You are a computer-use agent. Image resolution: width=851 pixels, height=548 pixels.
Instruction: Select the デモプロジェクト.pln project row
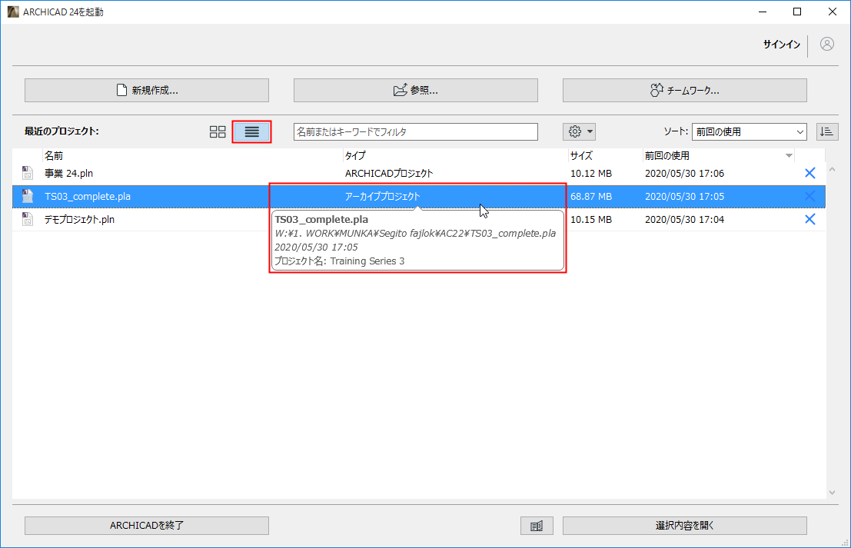coord(418,219)
